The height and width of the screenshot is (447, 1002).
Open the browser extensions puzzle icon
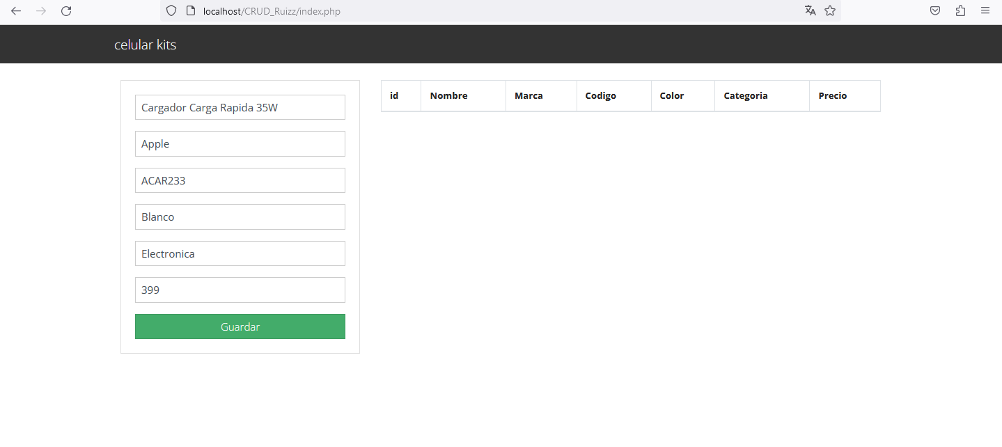click(x=960, y=10)
